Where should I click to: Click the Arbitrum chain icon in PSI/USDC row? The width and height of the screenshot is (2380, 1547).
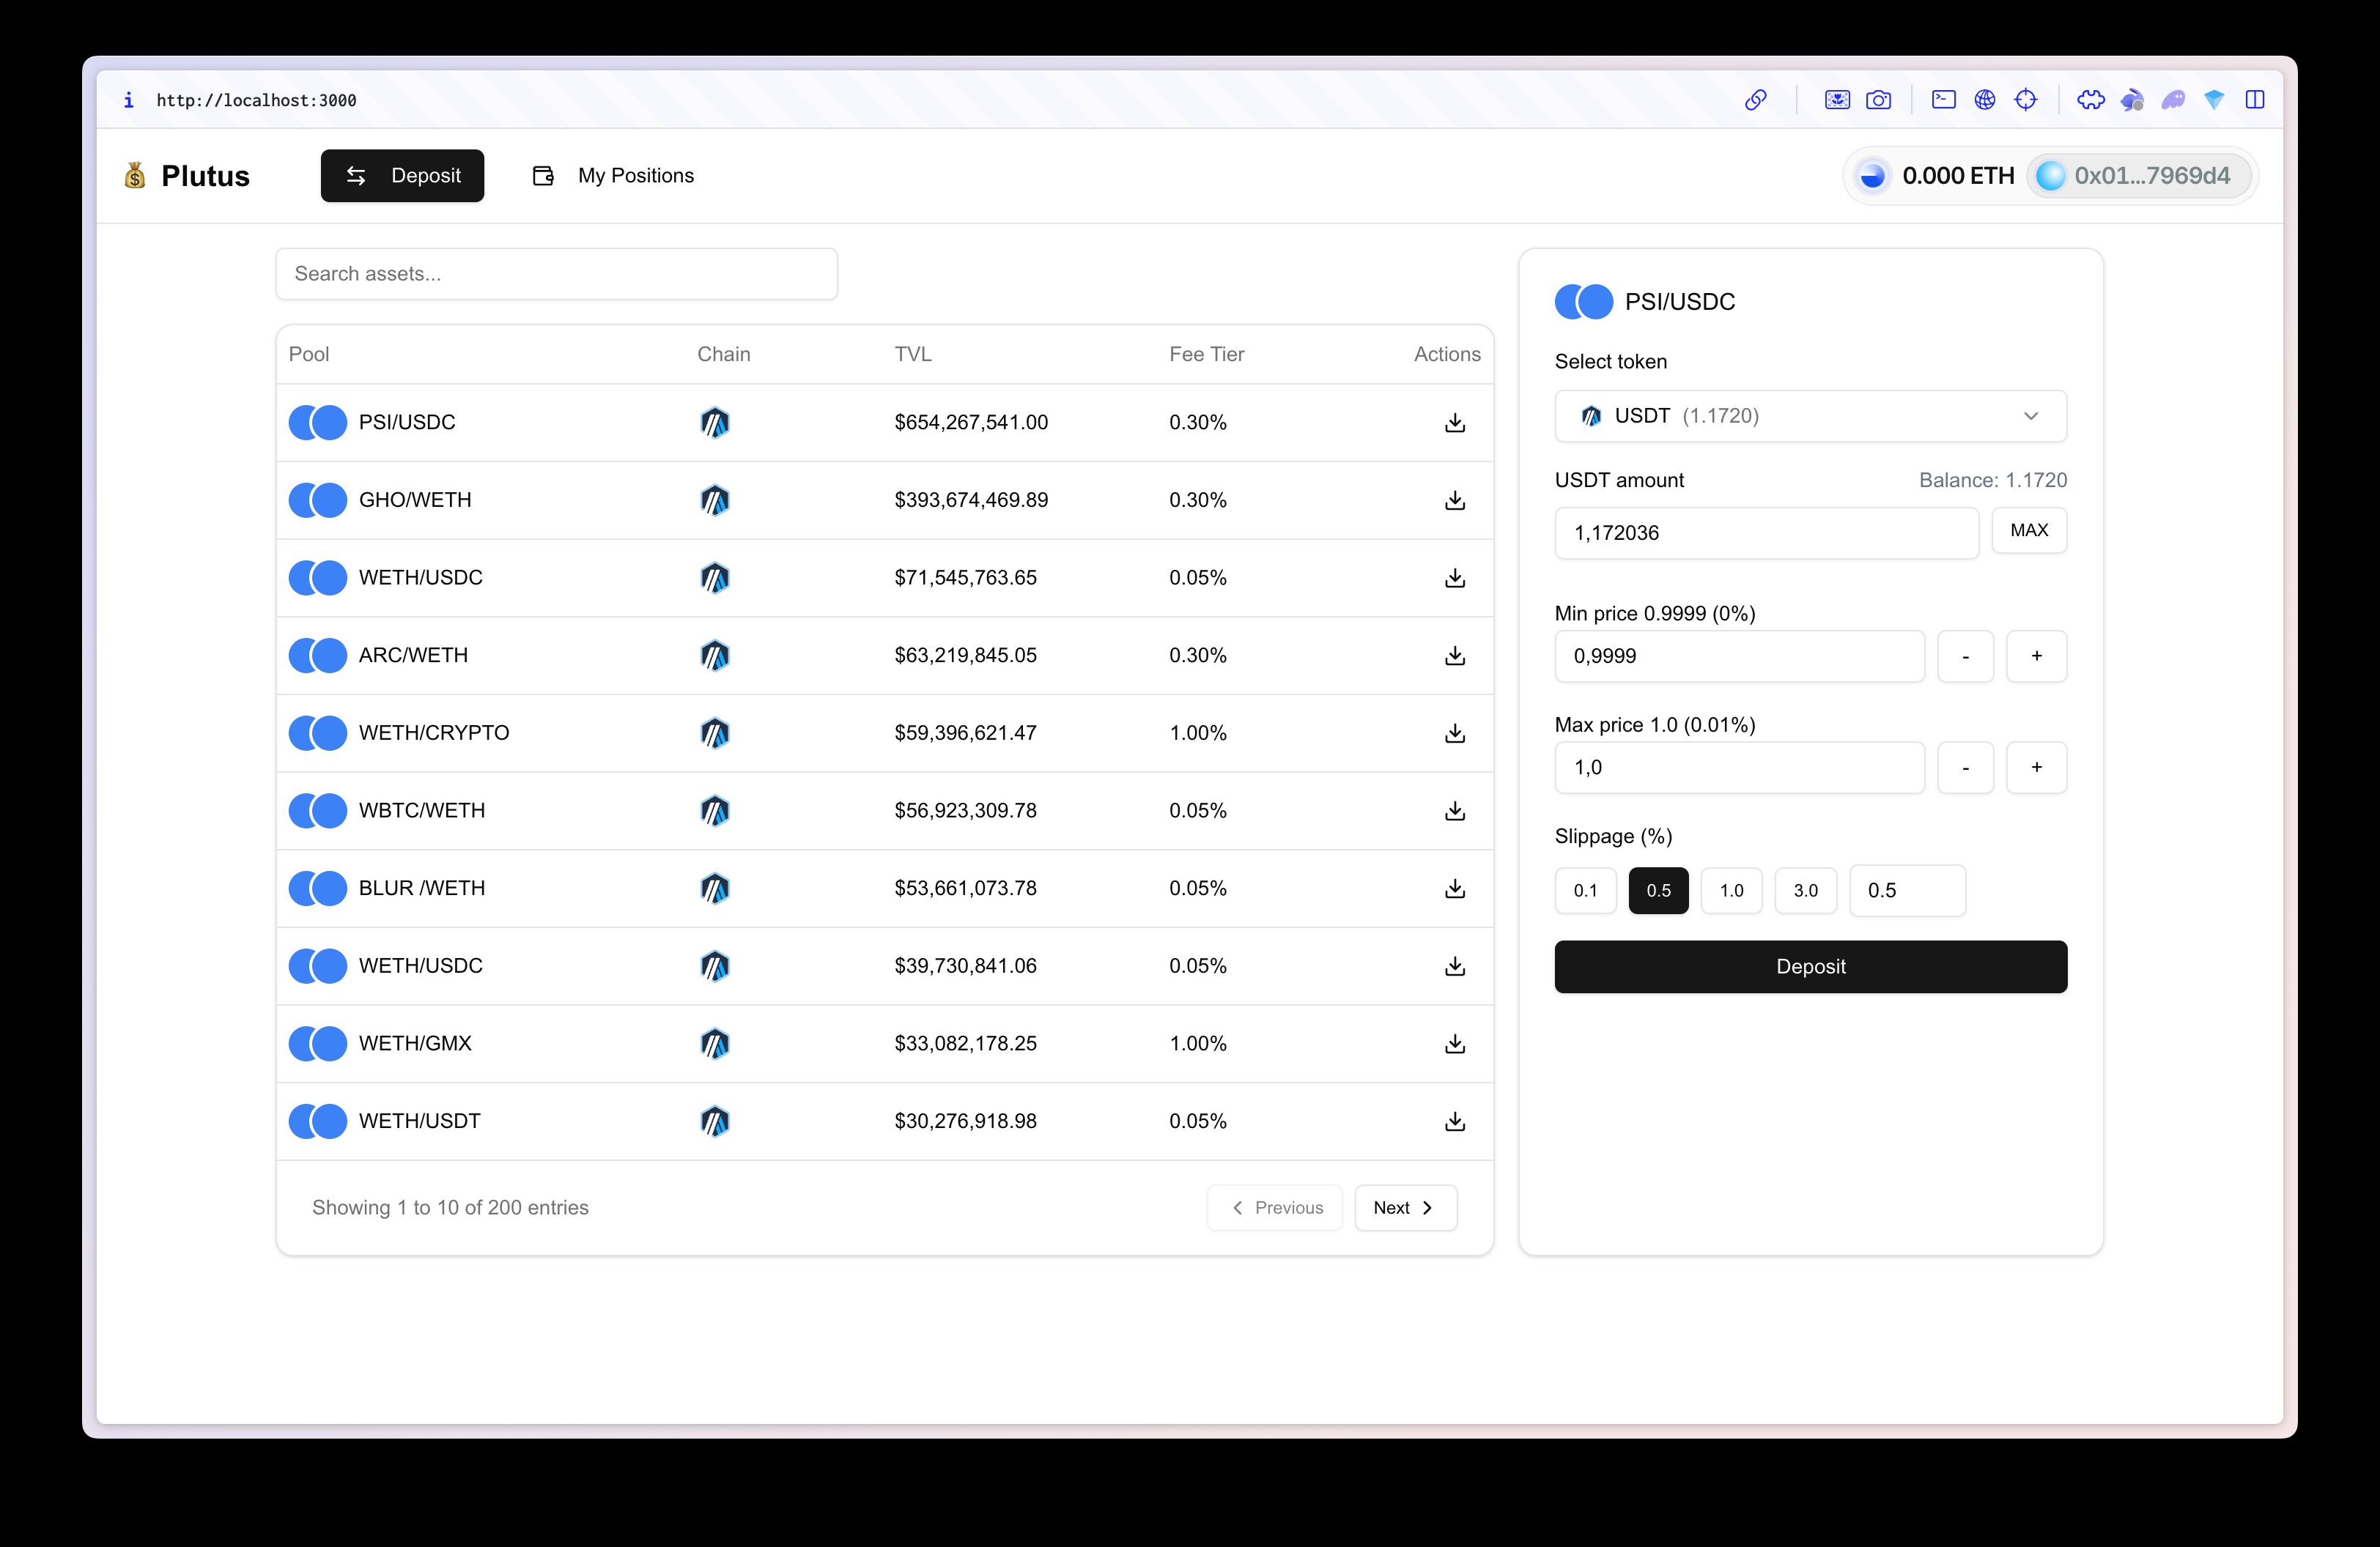714,423
